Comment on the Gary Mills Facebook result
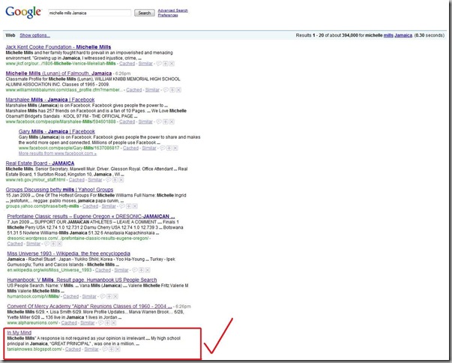The image size is (452, 363). point(163,148)
